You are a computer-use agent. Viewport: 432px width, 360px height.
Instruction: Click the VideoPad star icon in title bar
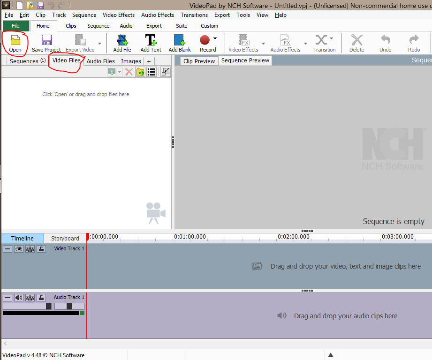click(x=6, y=5)
